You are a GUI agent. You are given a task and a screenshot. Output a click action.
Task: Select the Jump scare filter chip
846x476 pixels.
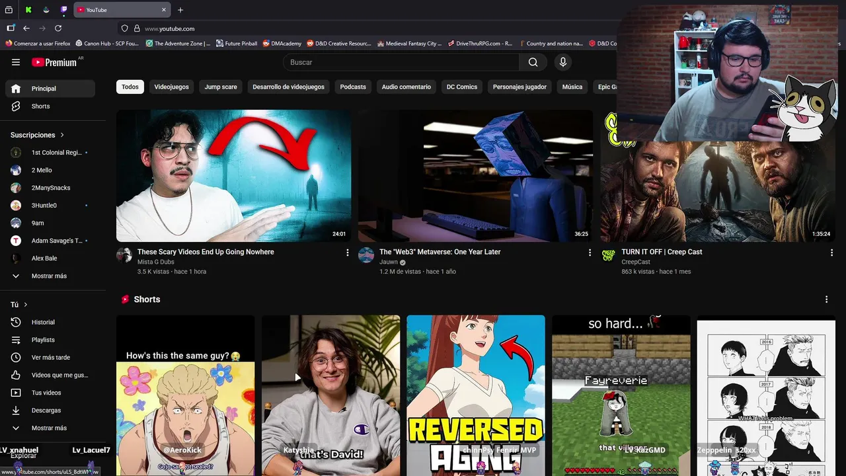click(x=221, y=87)
